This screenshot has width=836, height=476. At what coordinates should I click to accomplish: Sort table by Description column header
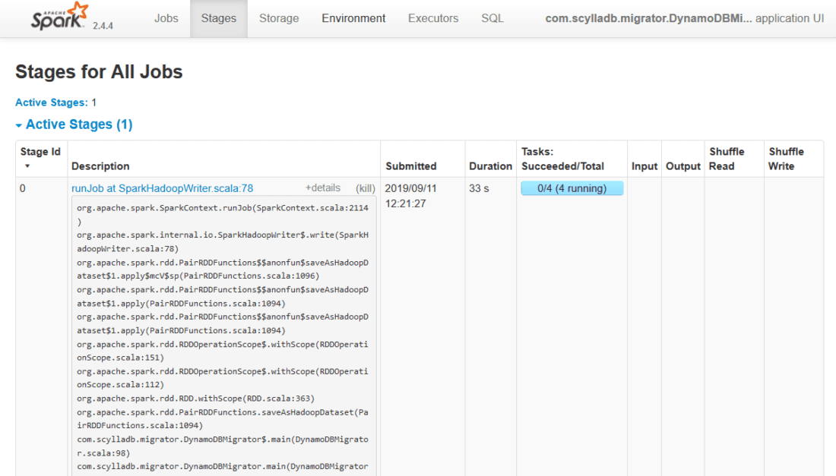[x=100, y=166]
